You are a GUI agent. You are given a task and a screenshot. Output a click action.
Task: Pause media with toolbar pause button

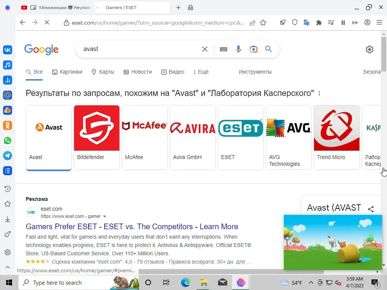click(343, 23)
